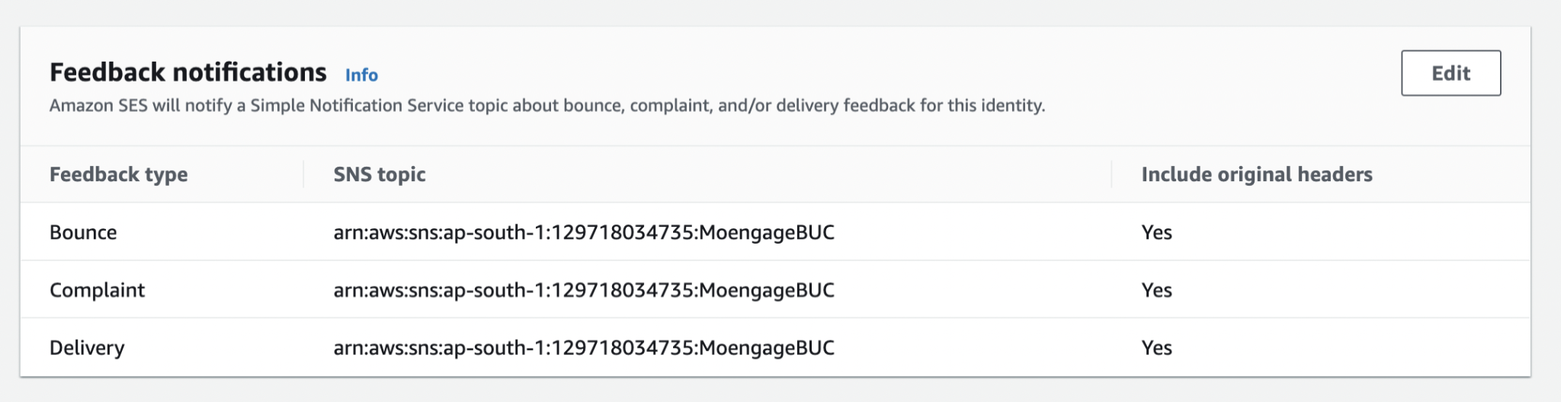
Task: Click divider before Include original headers column
Action: click(1111, 174)
